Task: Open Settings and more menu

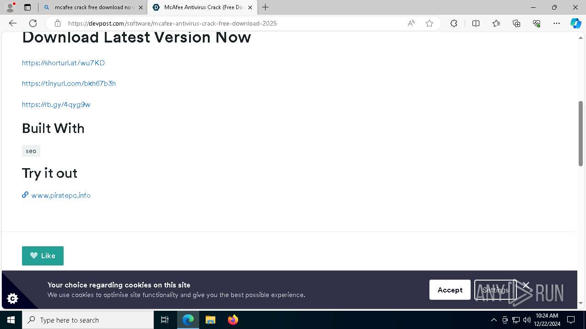Action: 557,23
